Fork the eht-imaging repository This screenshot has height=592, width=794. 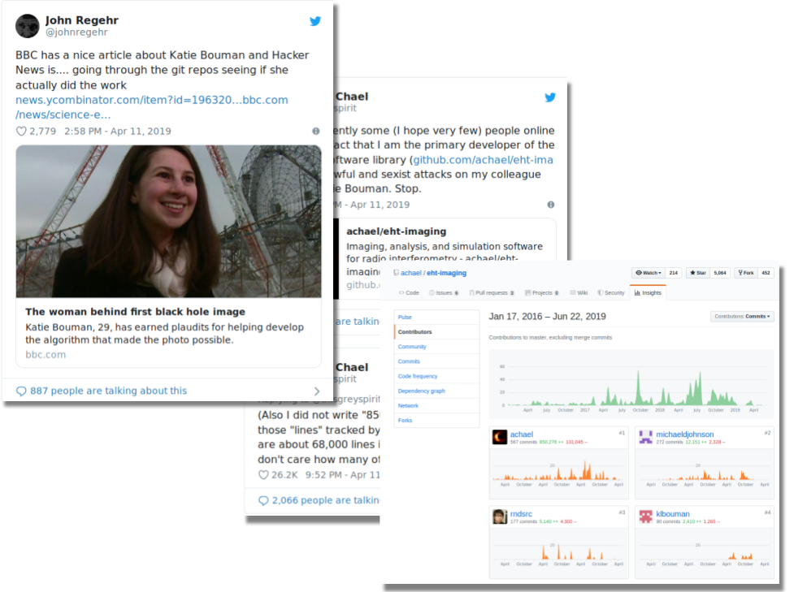point(744,273)
